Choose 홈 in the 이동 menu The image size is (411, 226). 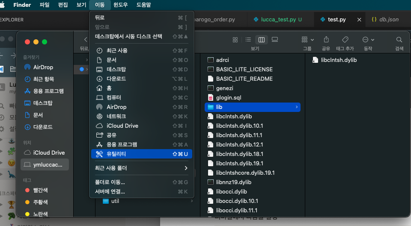142,88
